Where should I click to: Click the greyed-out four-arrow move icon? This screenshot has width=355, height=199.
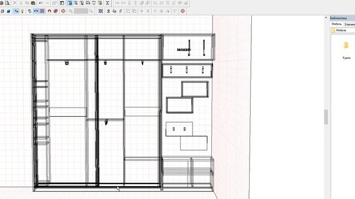161,11
